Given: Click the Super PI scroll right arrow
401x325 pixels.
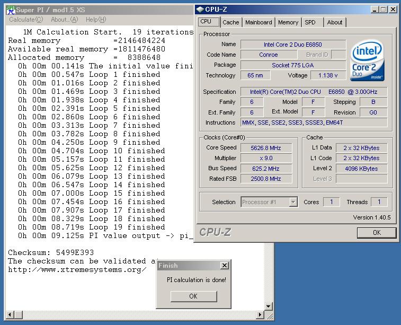Looking at the screenshot, I should coord(260,314).
